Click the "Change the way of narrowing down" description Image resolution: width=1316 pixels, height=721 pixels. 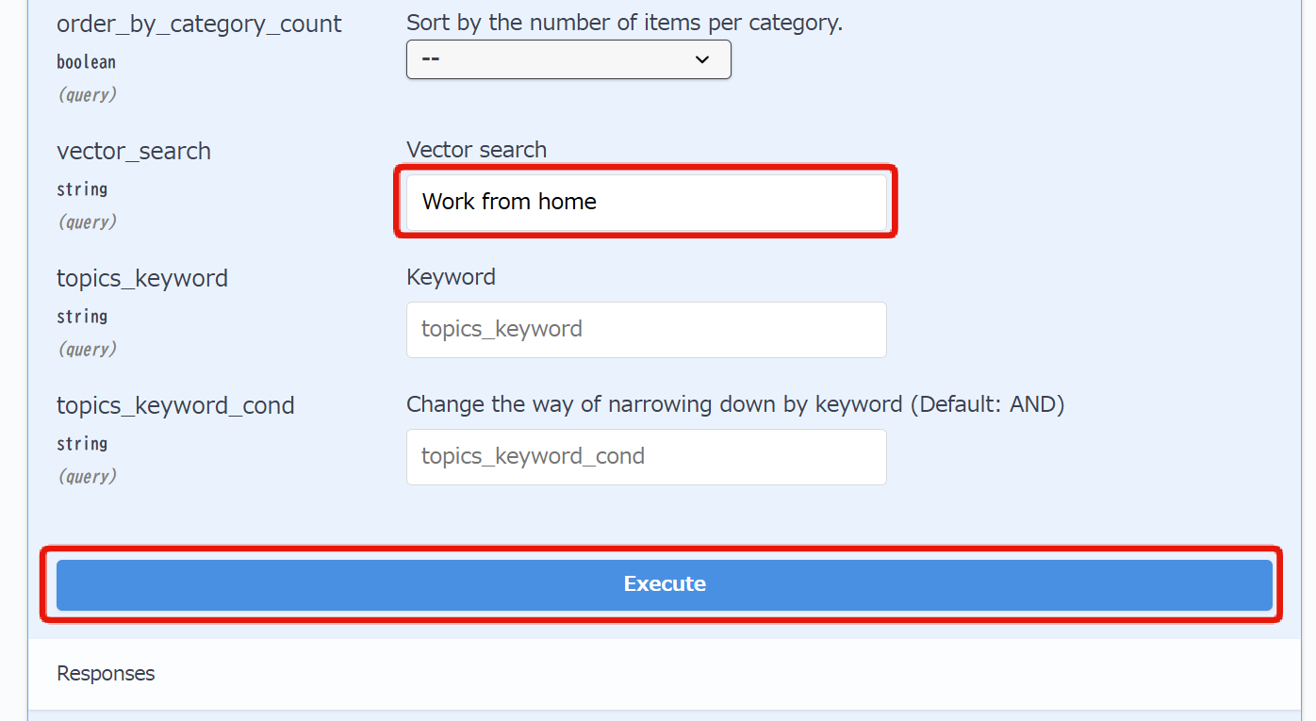click(x=734, y=404)
